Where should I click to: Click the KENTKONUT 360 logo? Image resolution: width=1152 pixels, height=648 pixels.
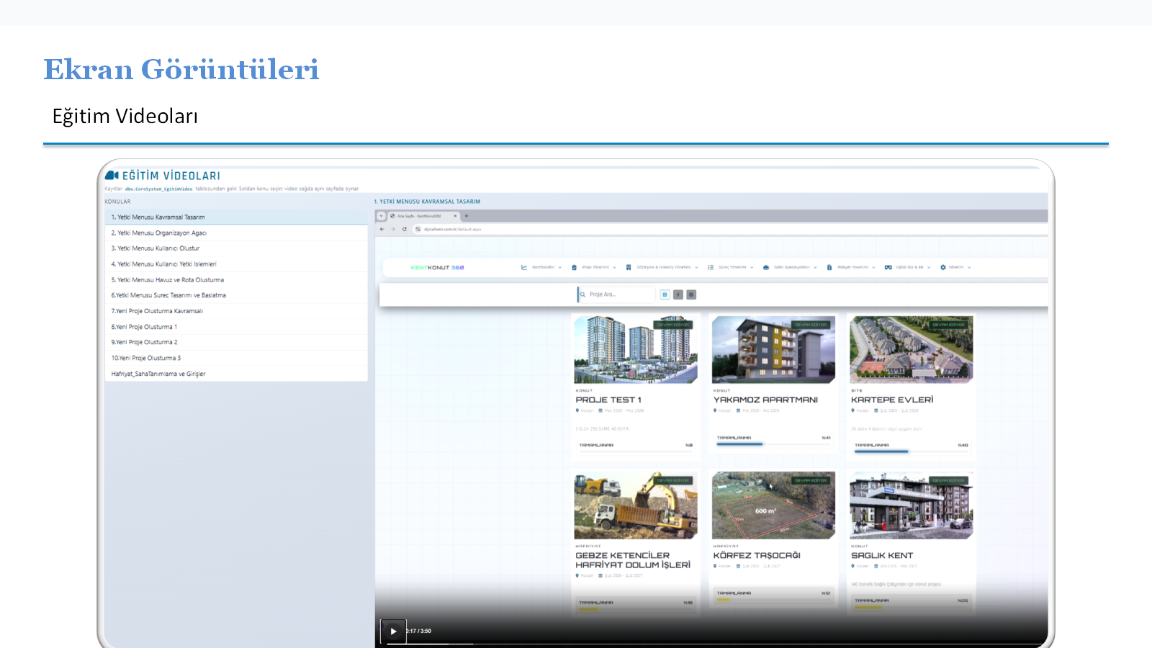pos(437,267)
